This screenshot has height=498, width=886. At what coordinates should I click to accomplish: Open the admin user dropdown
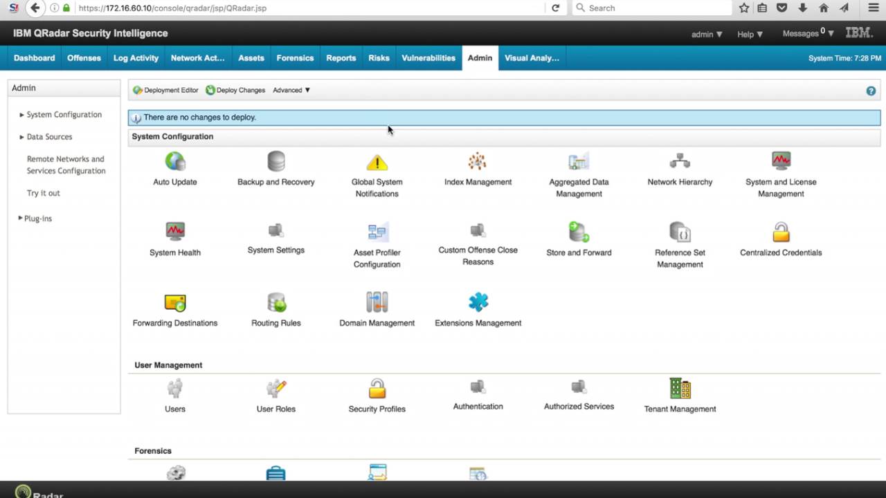707,34
